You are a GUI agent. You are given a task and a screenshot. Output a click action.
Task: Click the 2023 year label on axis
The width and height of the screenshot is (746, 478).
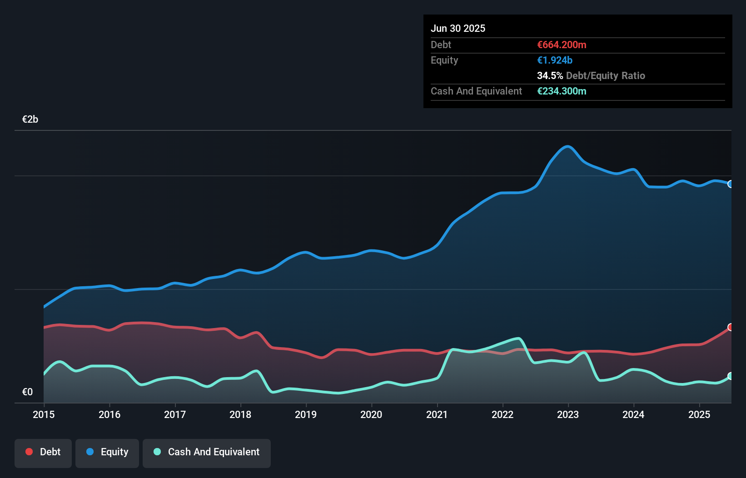tap(568, 414)
